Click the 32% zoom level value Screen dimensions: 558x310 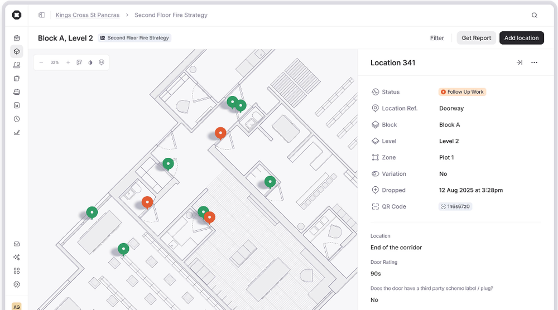coord(55,62)
